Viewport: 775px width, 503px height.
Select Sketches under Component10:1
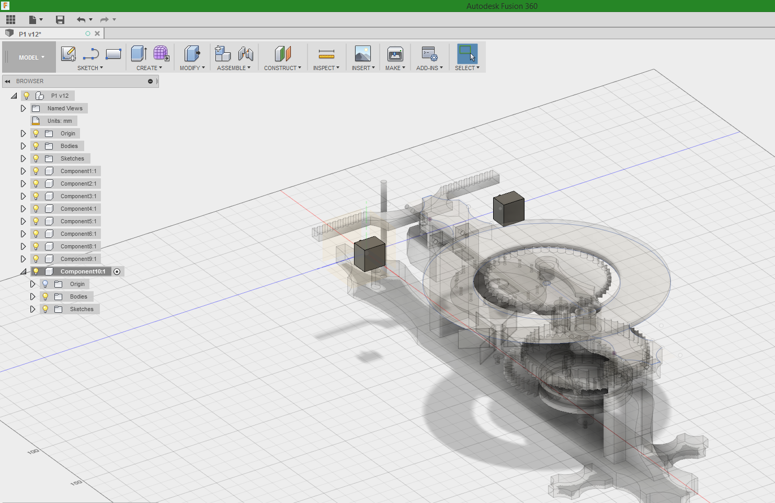pos(82,309)
